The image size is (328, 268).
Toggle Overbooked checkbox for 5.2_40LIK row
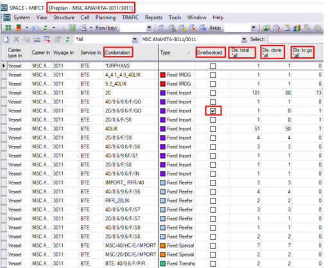pos(212,84)
